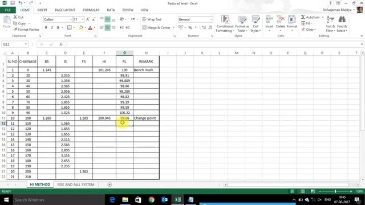Toggle Underline formatting
365x205 pixels.
(58, 28)
